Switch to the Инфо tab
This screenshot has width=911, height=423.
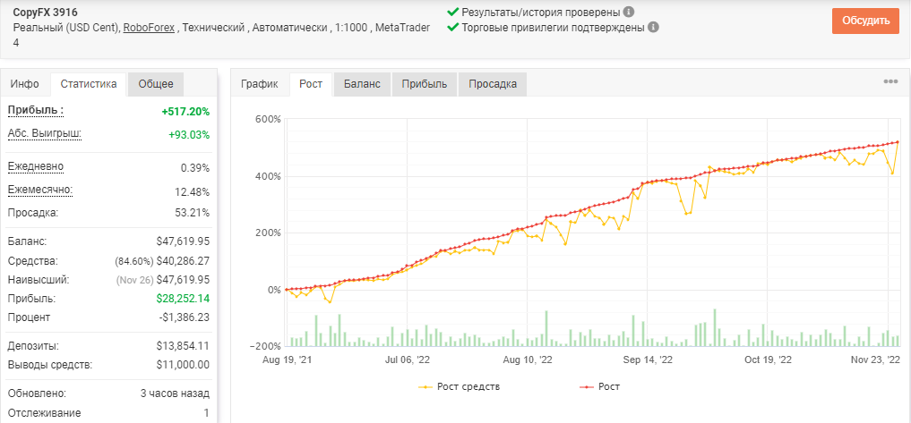[x=25, y=84]
